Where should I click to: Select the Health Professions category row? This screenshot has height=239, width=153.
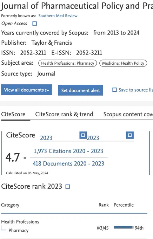pos(20,222)
